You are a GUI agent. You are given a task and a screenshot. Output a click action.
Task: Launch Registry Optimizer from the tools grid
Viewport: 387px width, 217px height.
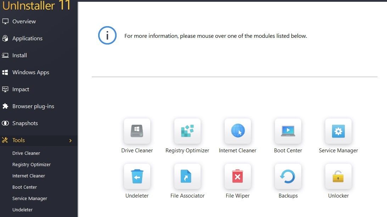(187, 131)
